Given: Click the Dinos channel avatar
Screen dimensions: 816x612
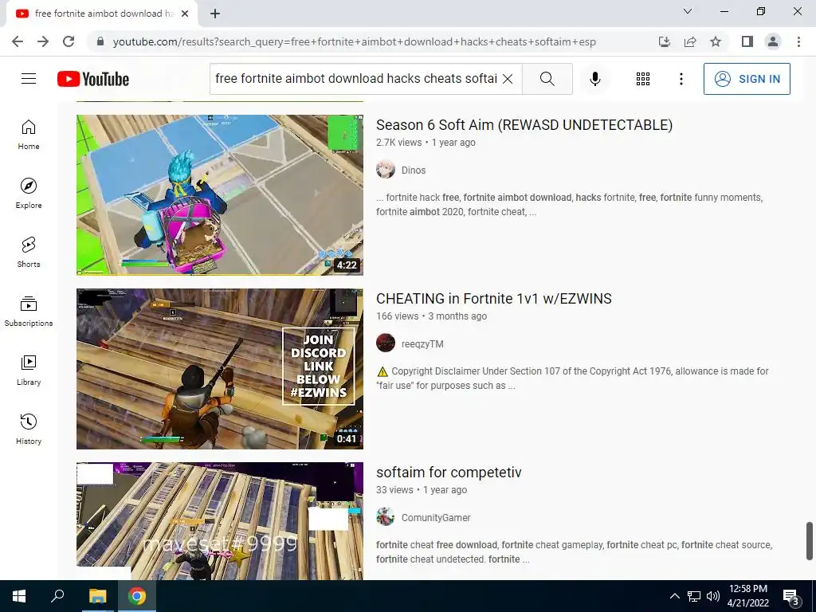Looking at the screenshot, I should [x=386, y=170].
